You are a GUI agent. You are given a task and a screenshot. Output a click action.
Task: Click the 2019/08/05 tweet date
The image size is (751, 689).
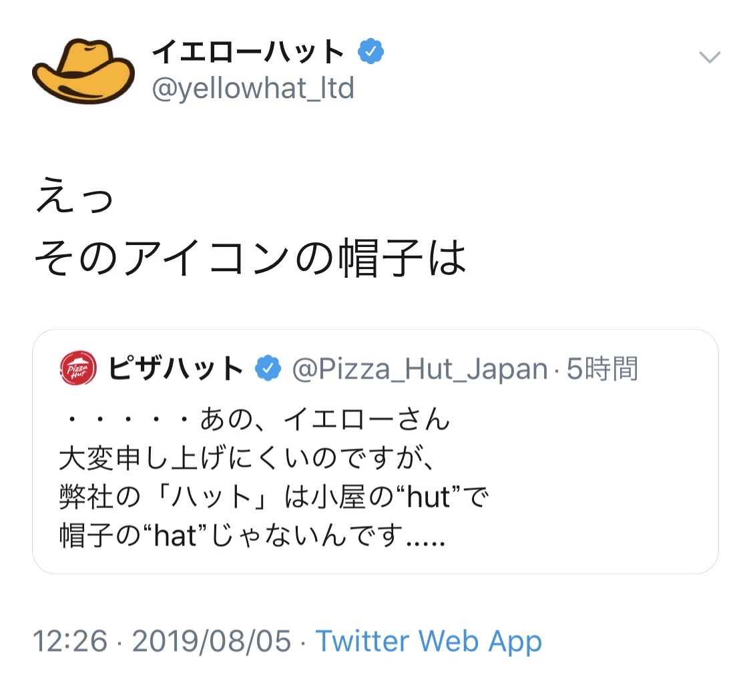pyautogui.click(x=212, y=642)
